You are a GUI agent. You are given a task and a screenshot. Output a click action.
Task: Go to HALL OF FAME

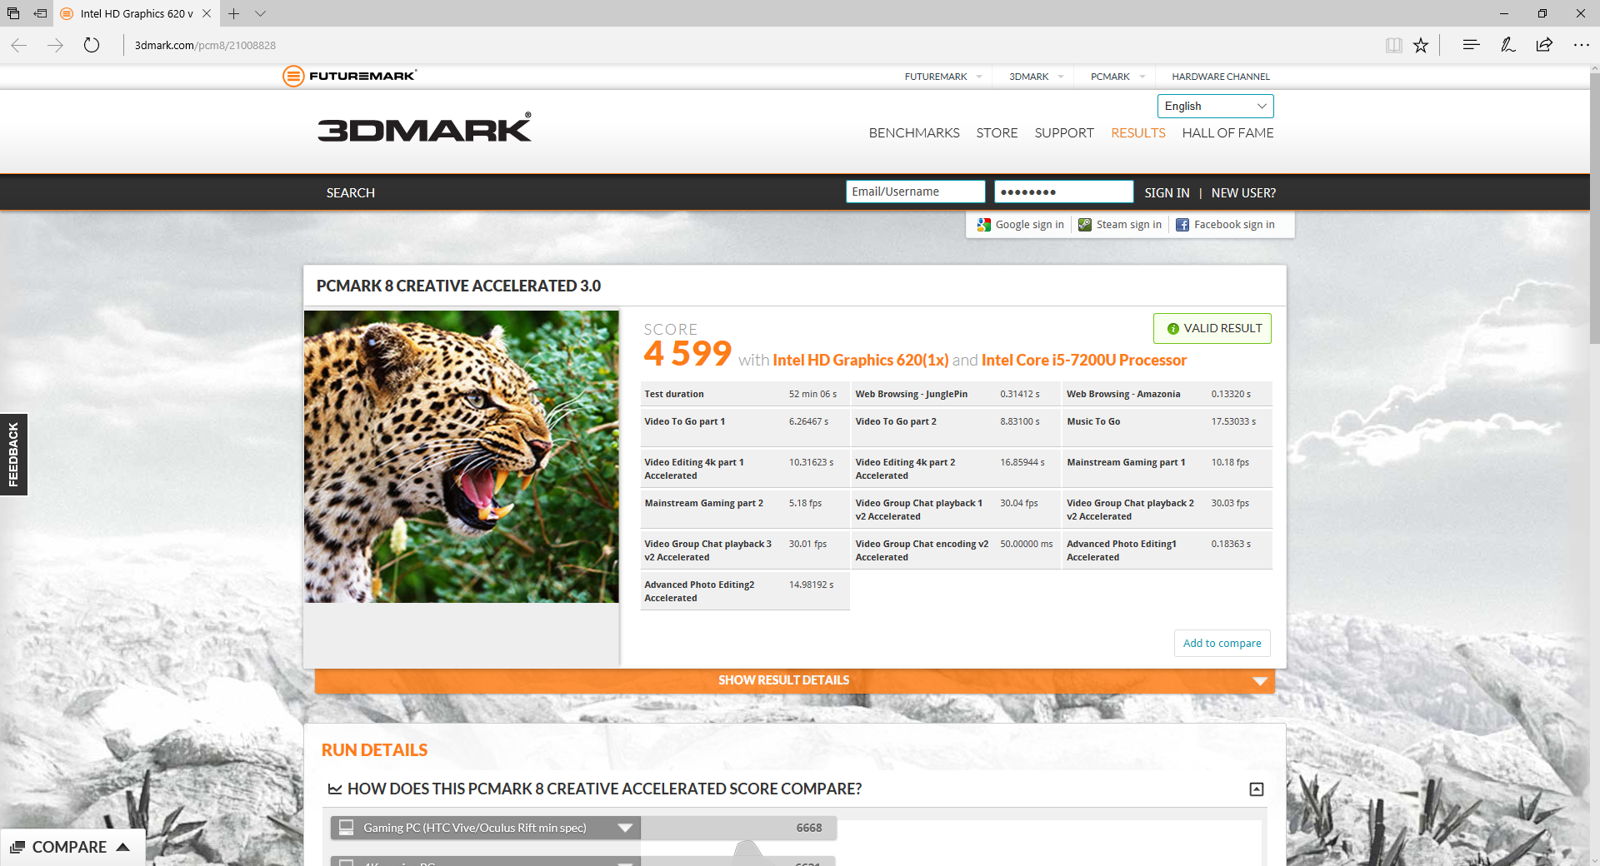point(1227,133)
